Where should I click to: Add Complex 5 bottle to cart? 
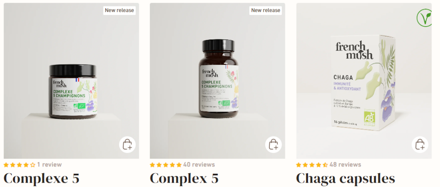(274, 145)
